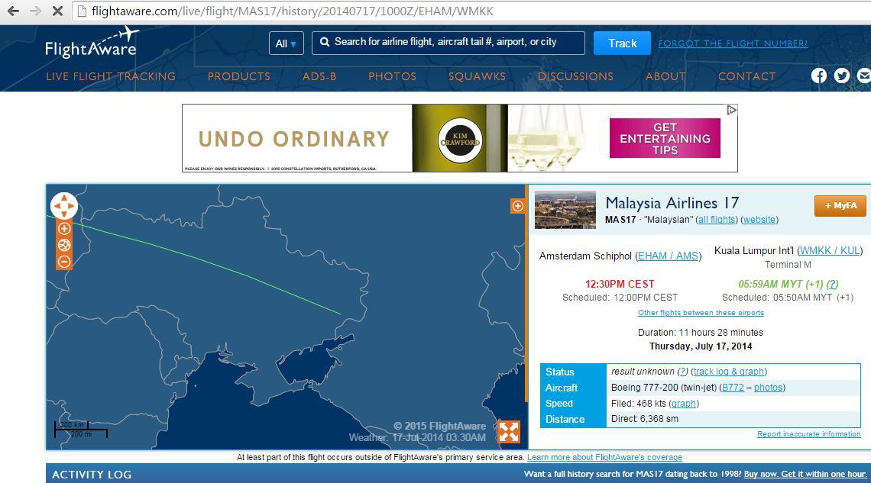Click the map globe view icon

(64, 245)
